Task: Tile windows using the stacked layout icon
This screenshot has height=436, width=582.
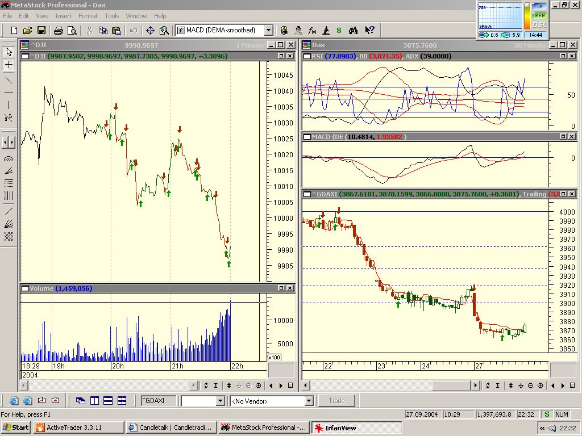Action: (x=108, y=401)
